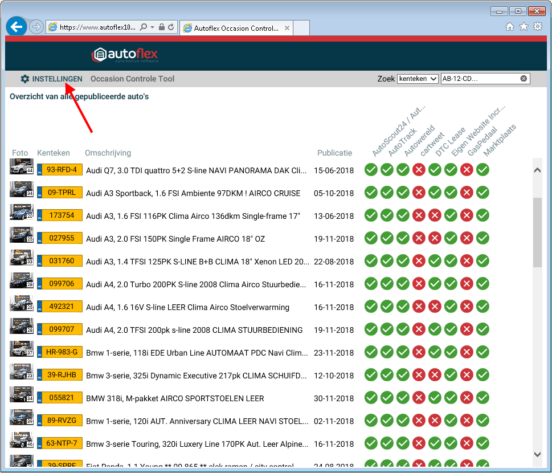Click the cartweet column header
This screenshot has height=473, width=552.
(x=432, y=144)
